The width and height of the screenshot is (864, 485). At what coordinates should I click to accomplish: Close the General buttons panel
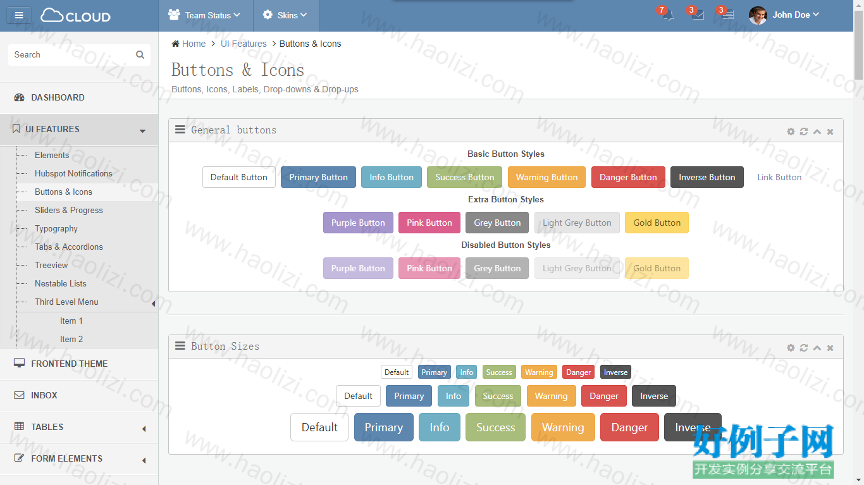[830, 132]
